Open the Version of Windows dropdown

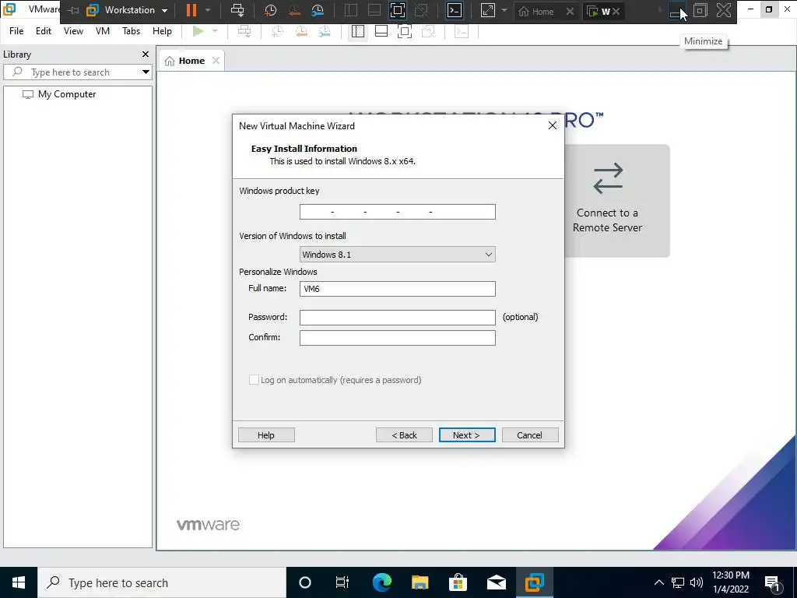[x=398, y=255]
